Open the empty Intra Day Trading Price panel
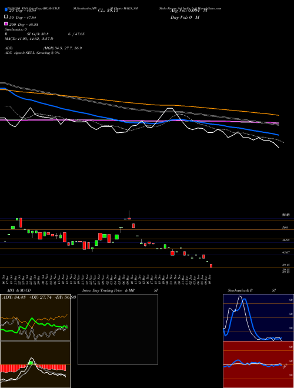This screenshot has height=388, width=294. (x=118, y=329)
